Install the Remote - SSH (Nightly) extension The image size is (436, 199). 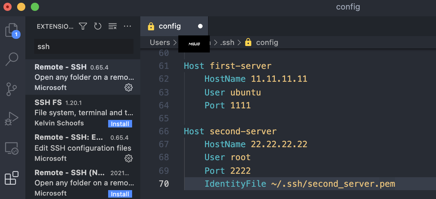[120, 194]
